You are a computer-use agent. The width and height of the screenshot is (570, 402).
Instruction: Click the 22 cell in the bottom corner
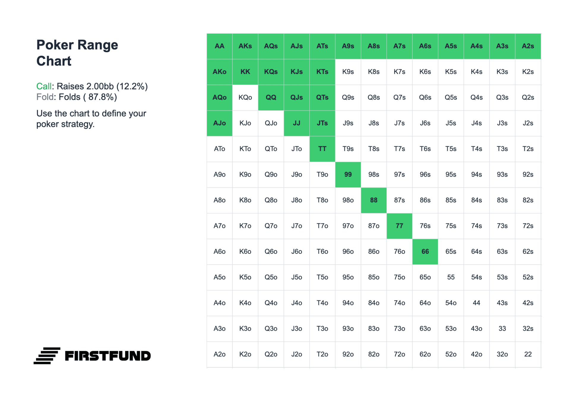[528, 355]
